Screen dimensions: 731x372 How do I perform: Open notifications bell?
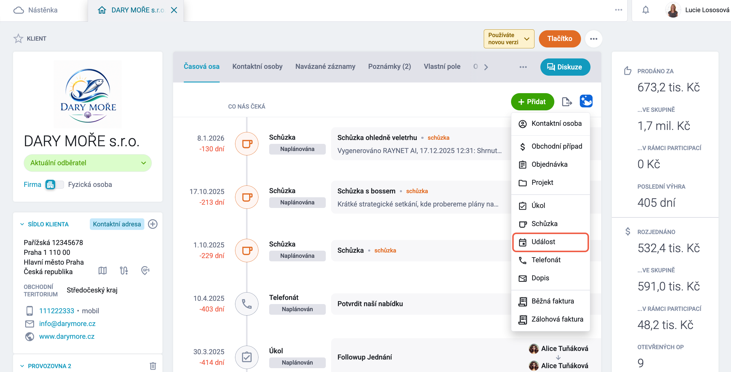click(x=646, y=10)
